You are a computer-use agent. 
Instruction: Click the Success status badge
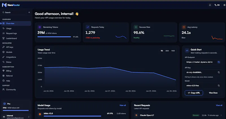196,115
